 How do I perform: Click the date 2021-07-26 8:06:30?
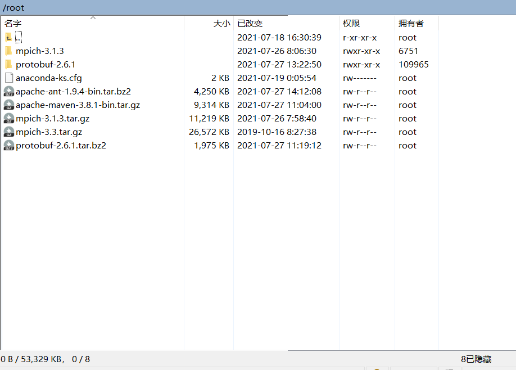click(277, 51)
